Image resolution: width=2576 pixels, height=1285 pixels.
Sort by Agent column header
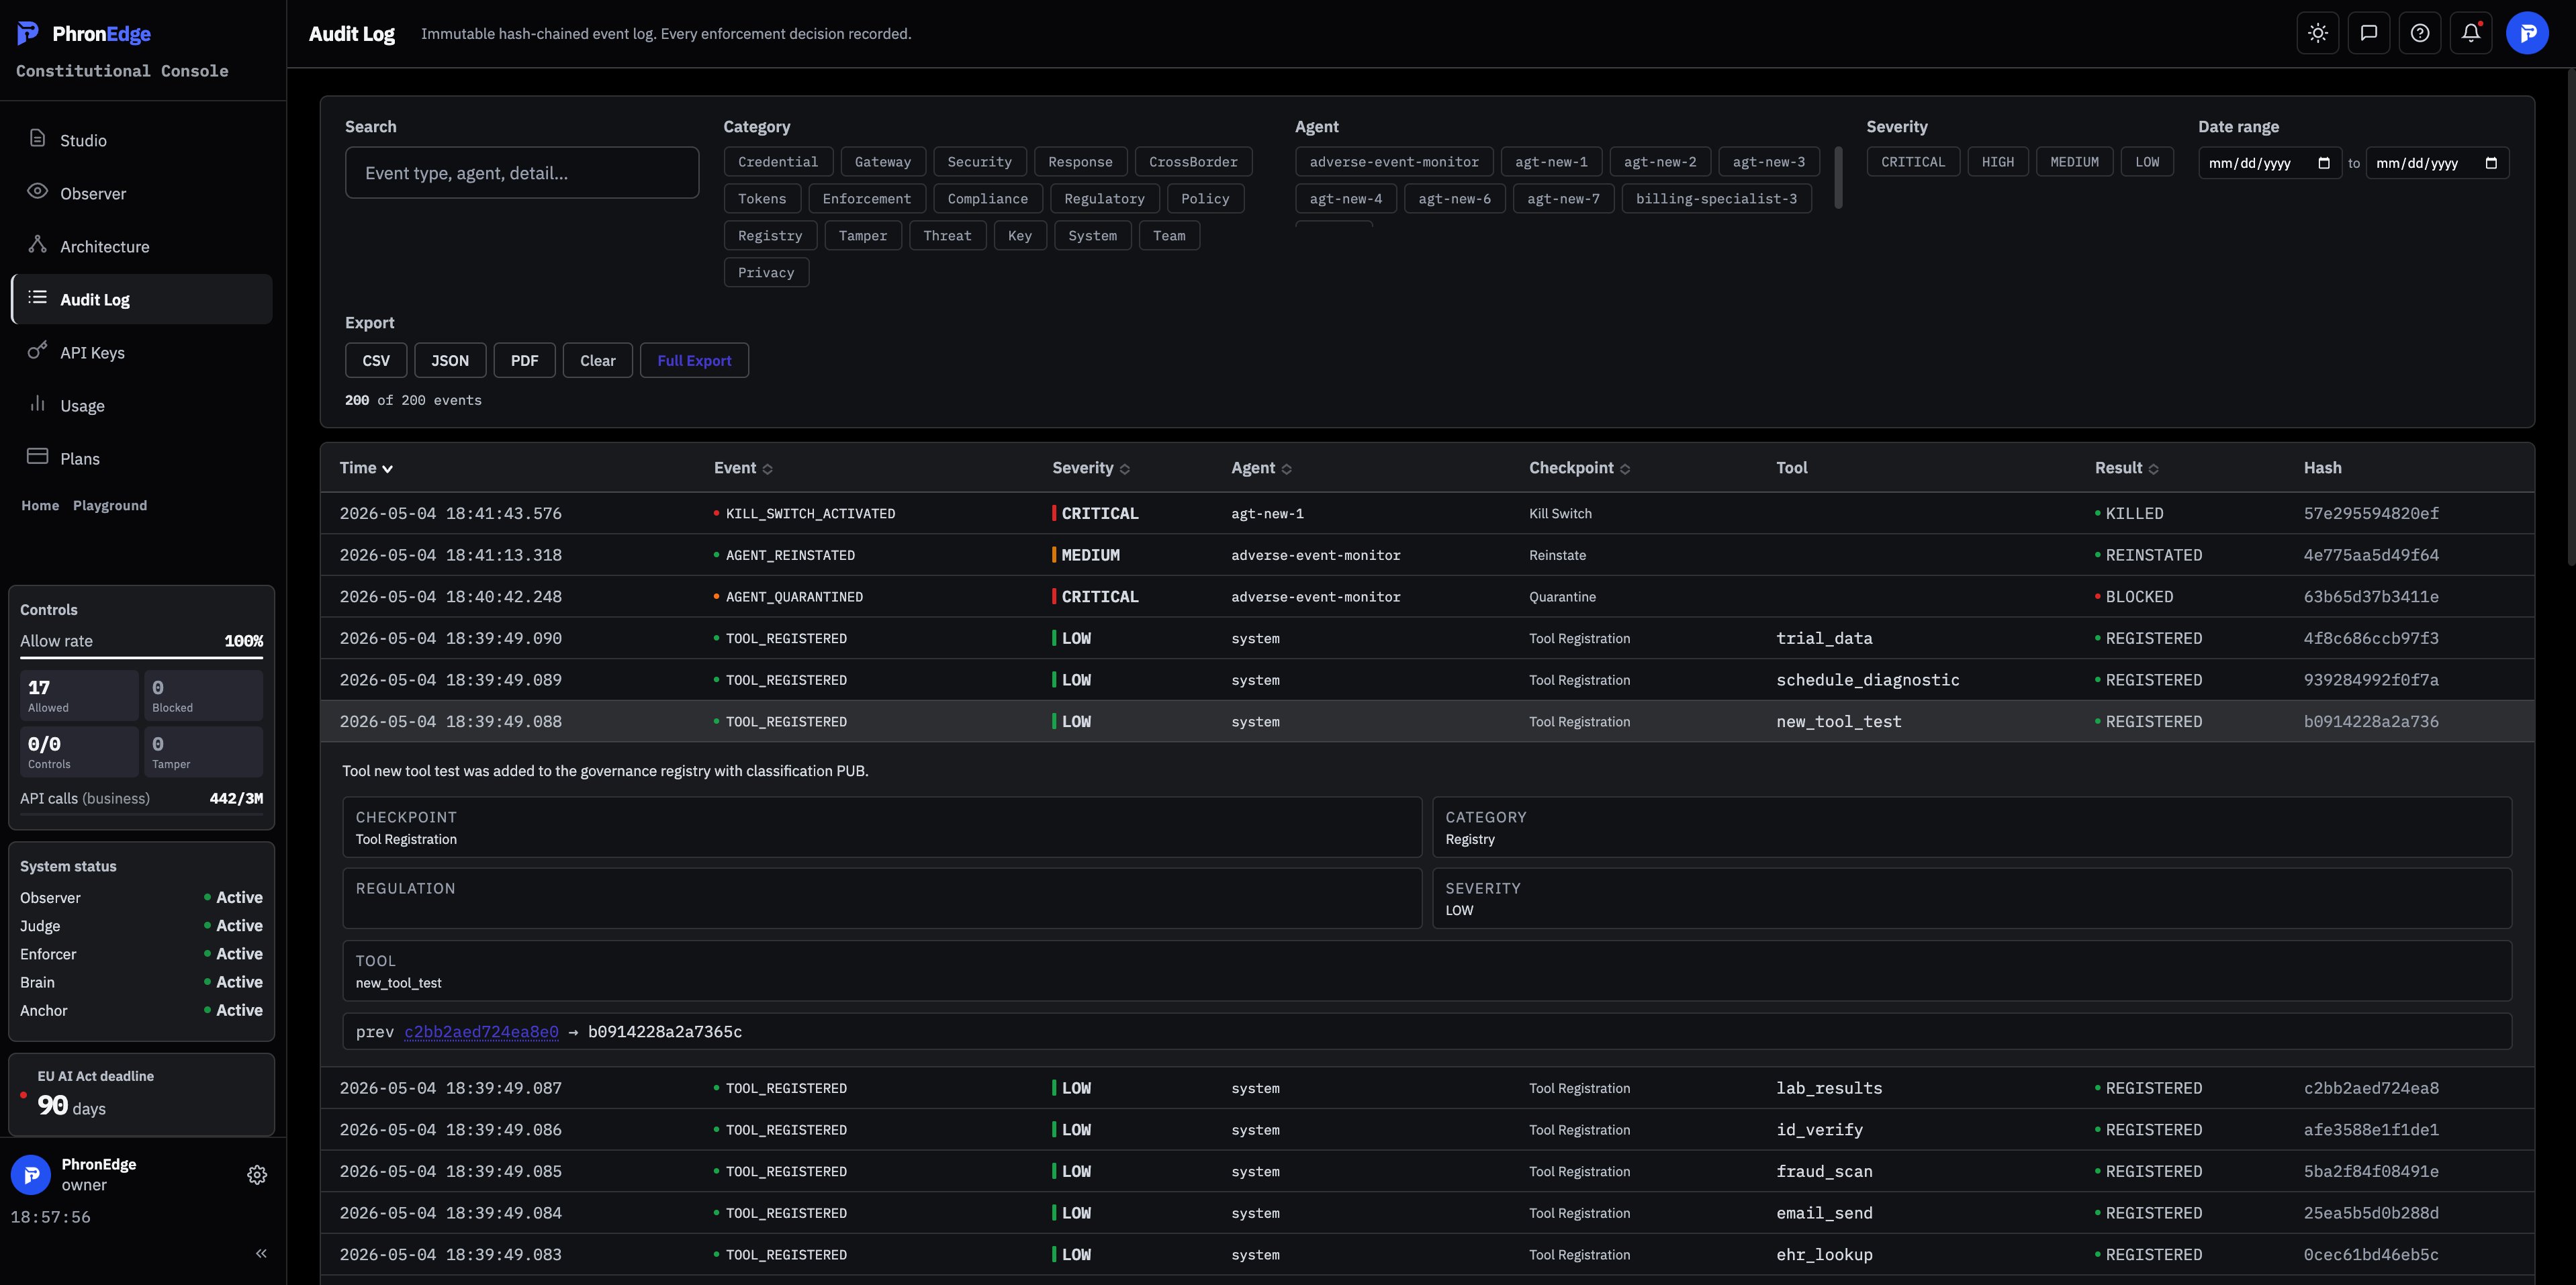pos(1261,468)
